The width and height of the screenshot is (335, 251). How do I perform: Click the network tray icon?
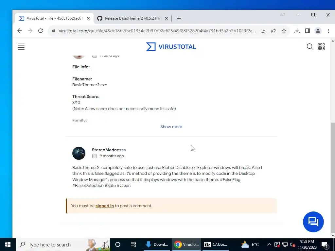(x=285, y=244)
